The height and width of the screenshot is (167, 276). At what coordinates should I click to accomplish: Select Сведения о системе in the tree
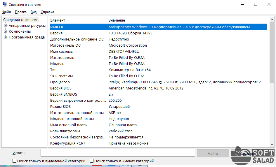click(21, 20)
